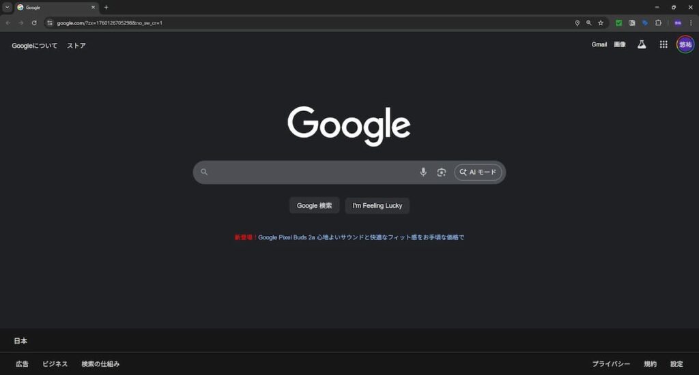Open the Gmail link

pos(599,44)
